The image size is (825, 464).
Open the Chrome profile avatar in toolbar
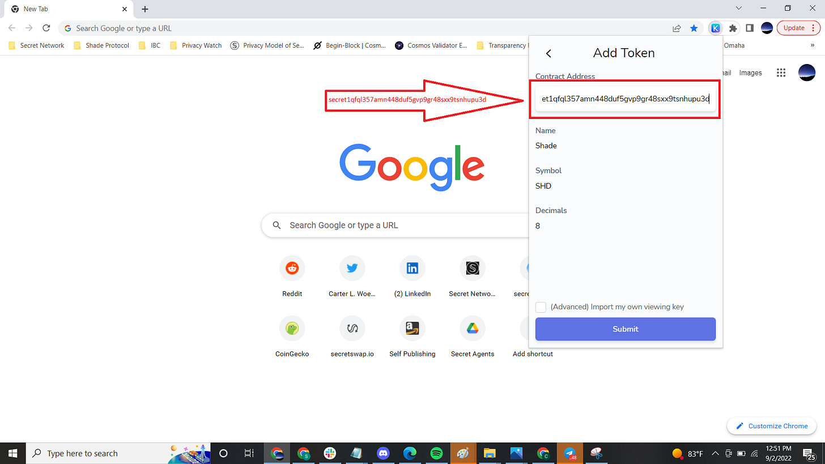[x=767, y=28]
